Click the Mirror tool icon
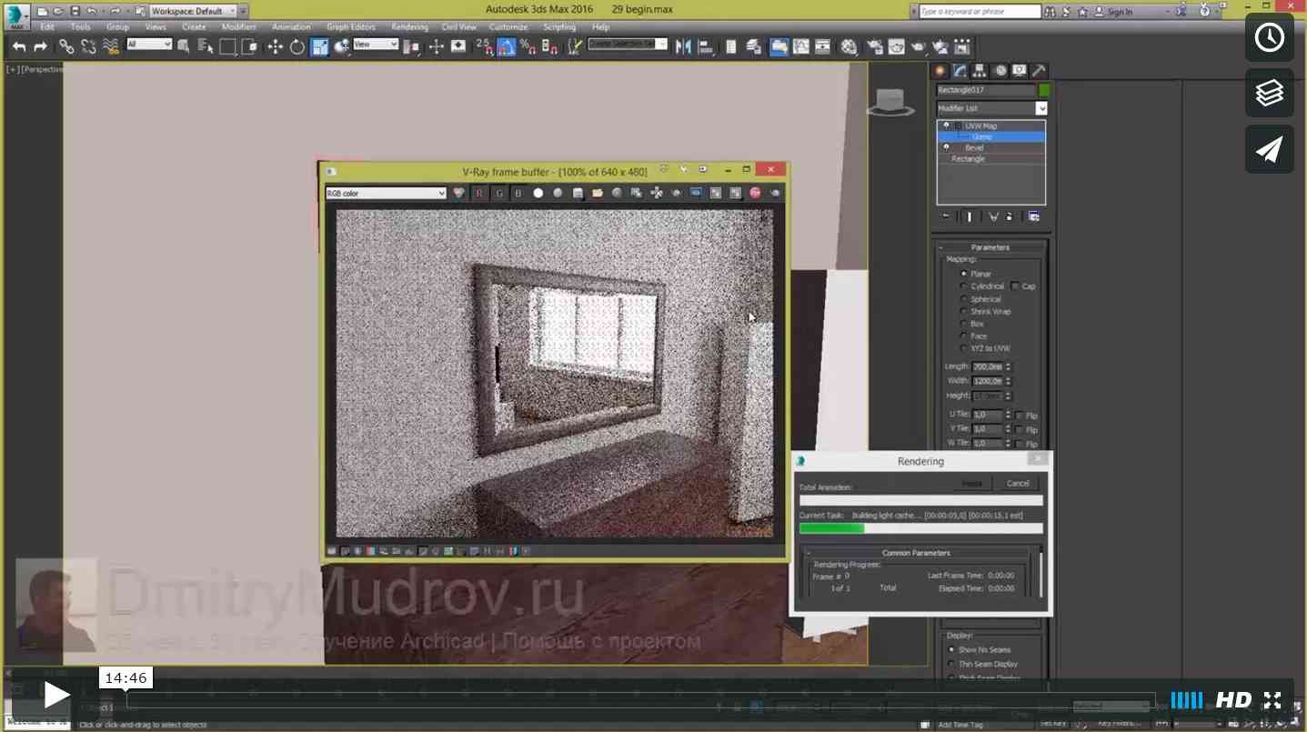Screen dimensions: 1307x732 tap(683, 46)
